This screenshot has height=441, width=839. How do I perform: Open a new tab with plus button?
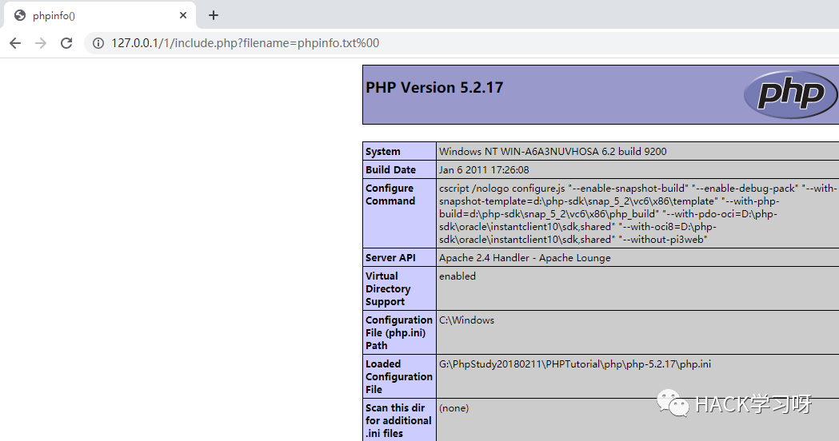point(214,15)
